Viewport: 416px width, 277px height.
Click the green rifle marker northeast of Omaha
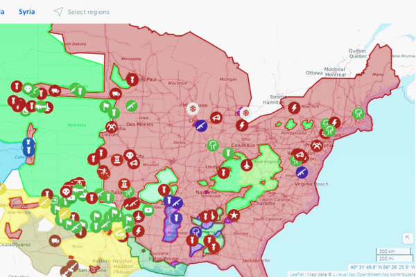(x=130, y=106)
